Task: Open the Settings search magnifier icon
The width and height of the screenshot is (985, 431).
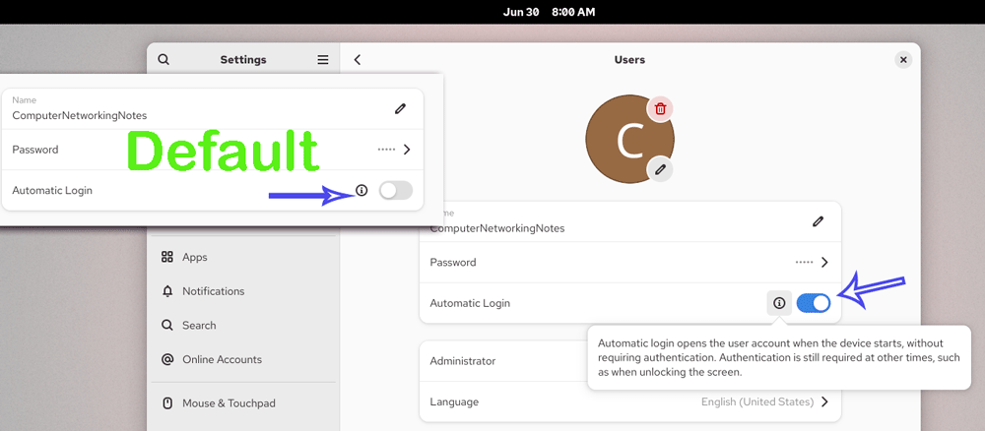Action: 164,60
